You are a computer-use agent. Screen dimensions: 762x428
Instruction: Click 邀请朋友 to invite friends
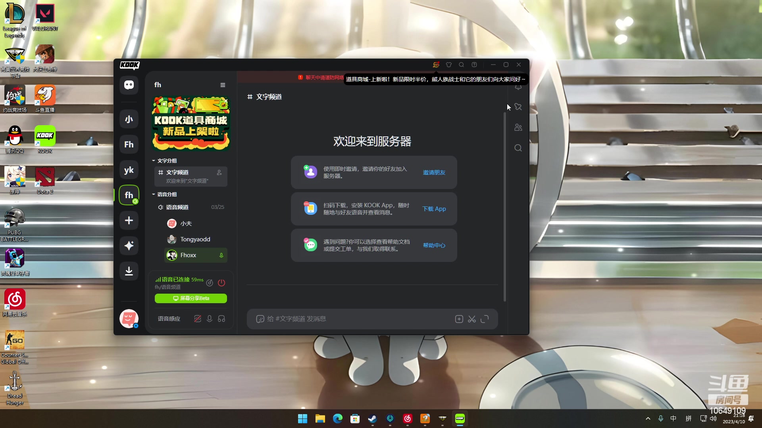click(434, 172)
